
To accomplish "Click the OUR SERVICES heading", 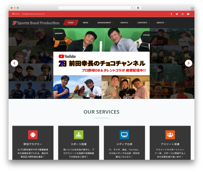I will [x=101, y=112].
